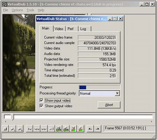Open the Log tab

click(x=83, y=29)
